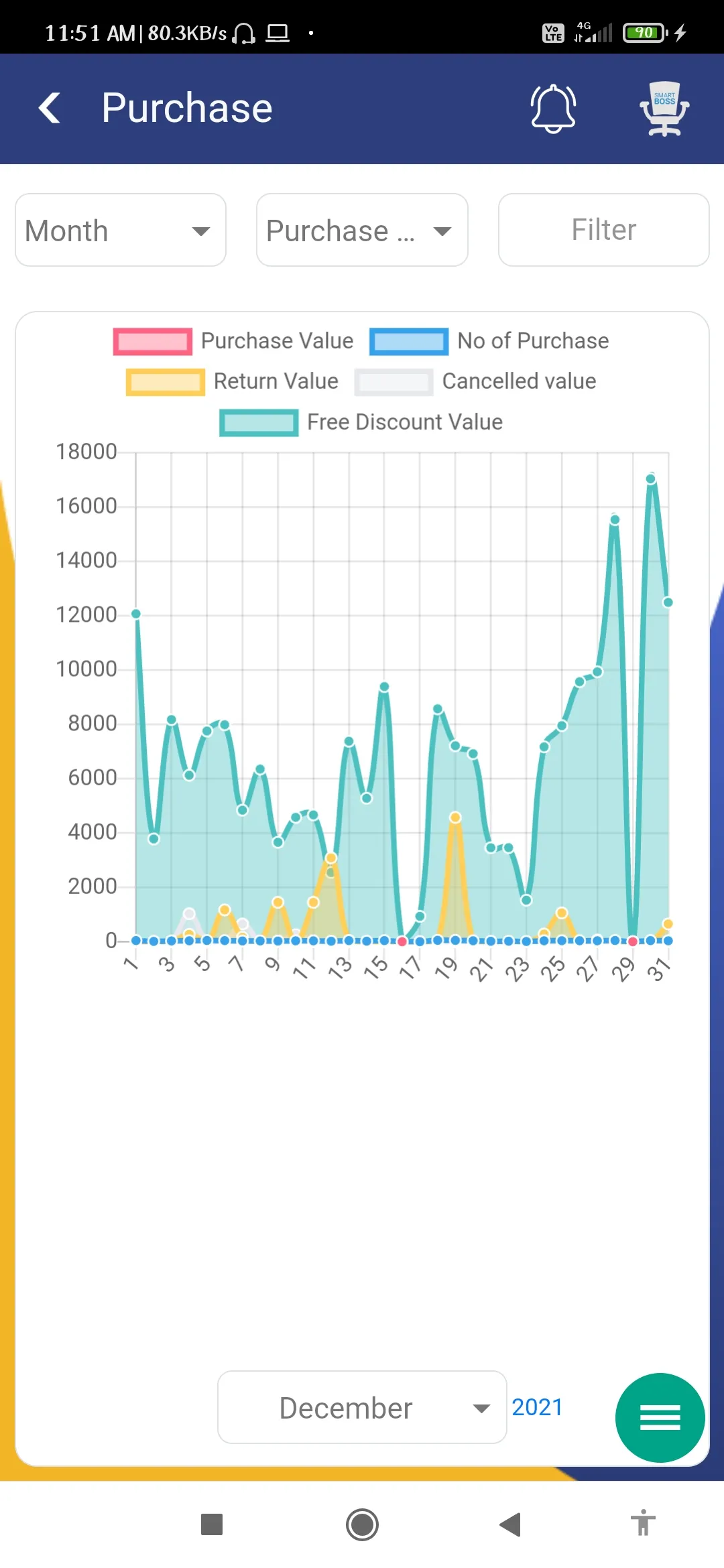Tap the yellow return point on day 19
Image resolution: width=724 pixels, height=1568 pixels.
[x=455, y=818]
